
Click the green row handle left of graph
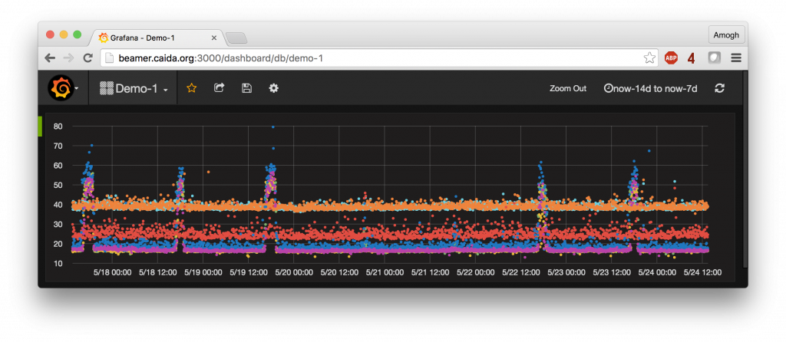pos(40,127)
